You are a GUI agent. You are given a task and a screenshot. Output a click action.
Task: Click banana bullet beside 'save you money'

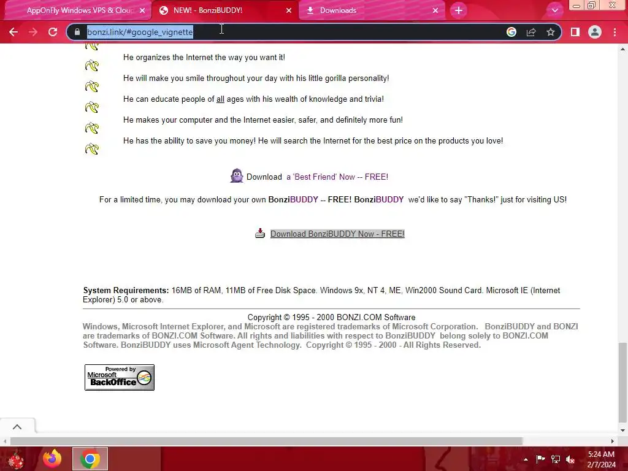(92, 148)
